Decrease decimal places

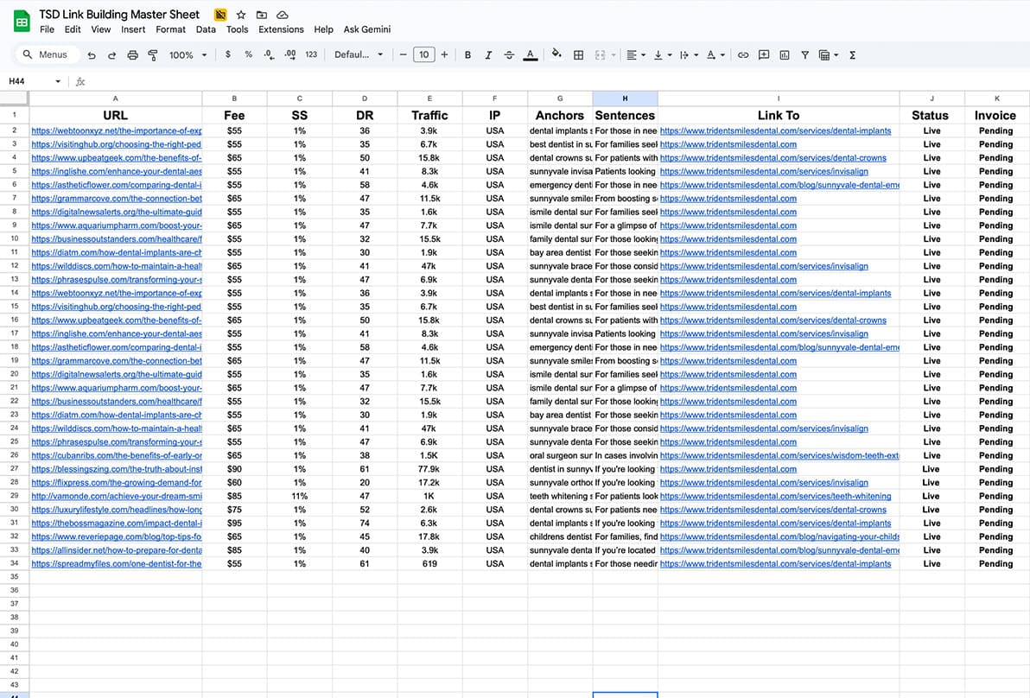pyautogui.click(x=270, y=54)
